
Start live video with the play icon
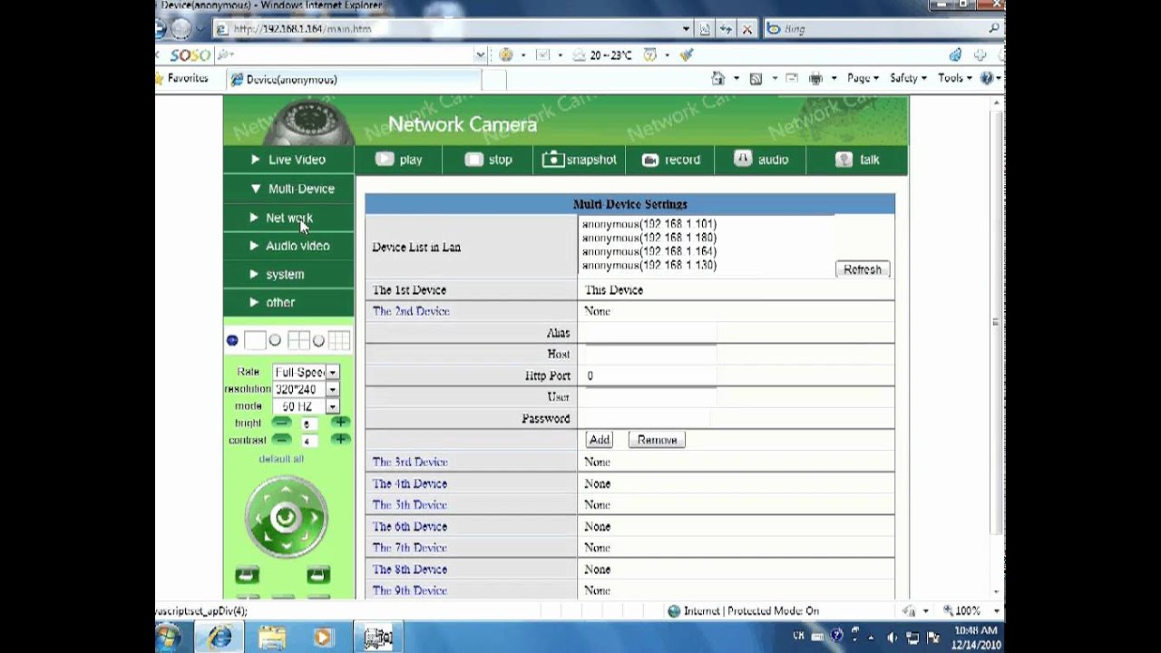pyautogui.click(x=385, y=160)
